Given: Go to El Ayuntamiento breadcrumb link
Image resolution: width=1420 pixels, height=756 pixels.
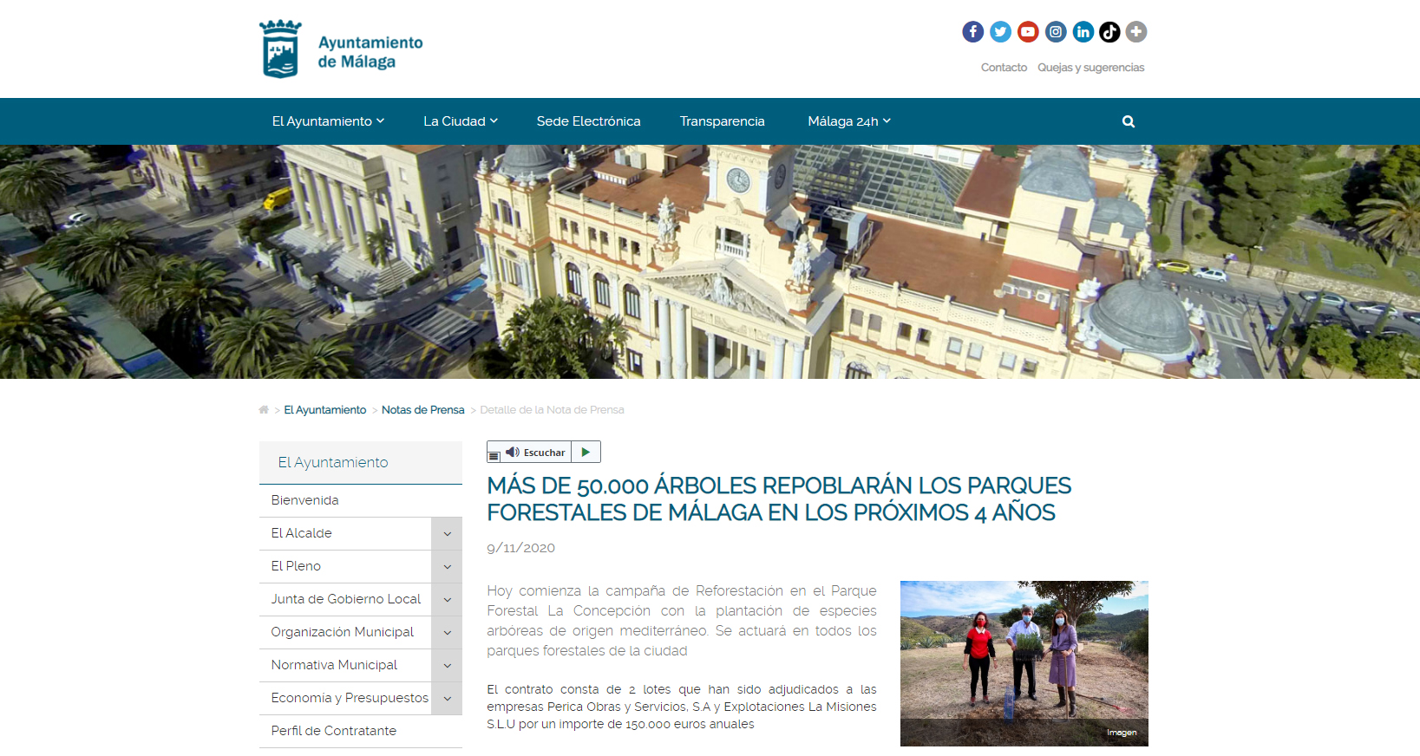Looking at the screenshot, I should pos(324,410).
